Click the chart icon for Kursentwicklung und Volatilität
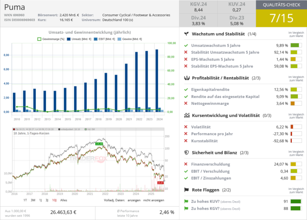The height and width of the screenshot is (220, 307). pyautogui.click(x=186, y=115)
